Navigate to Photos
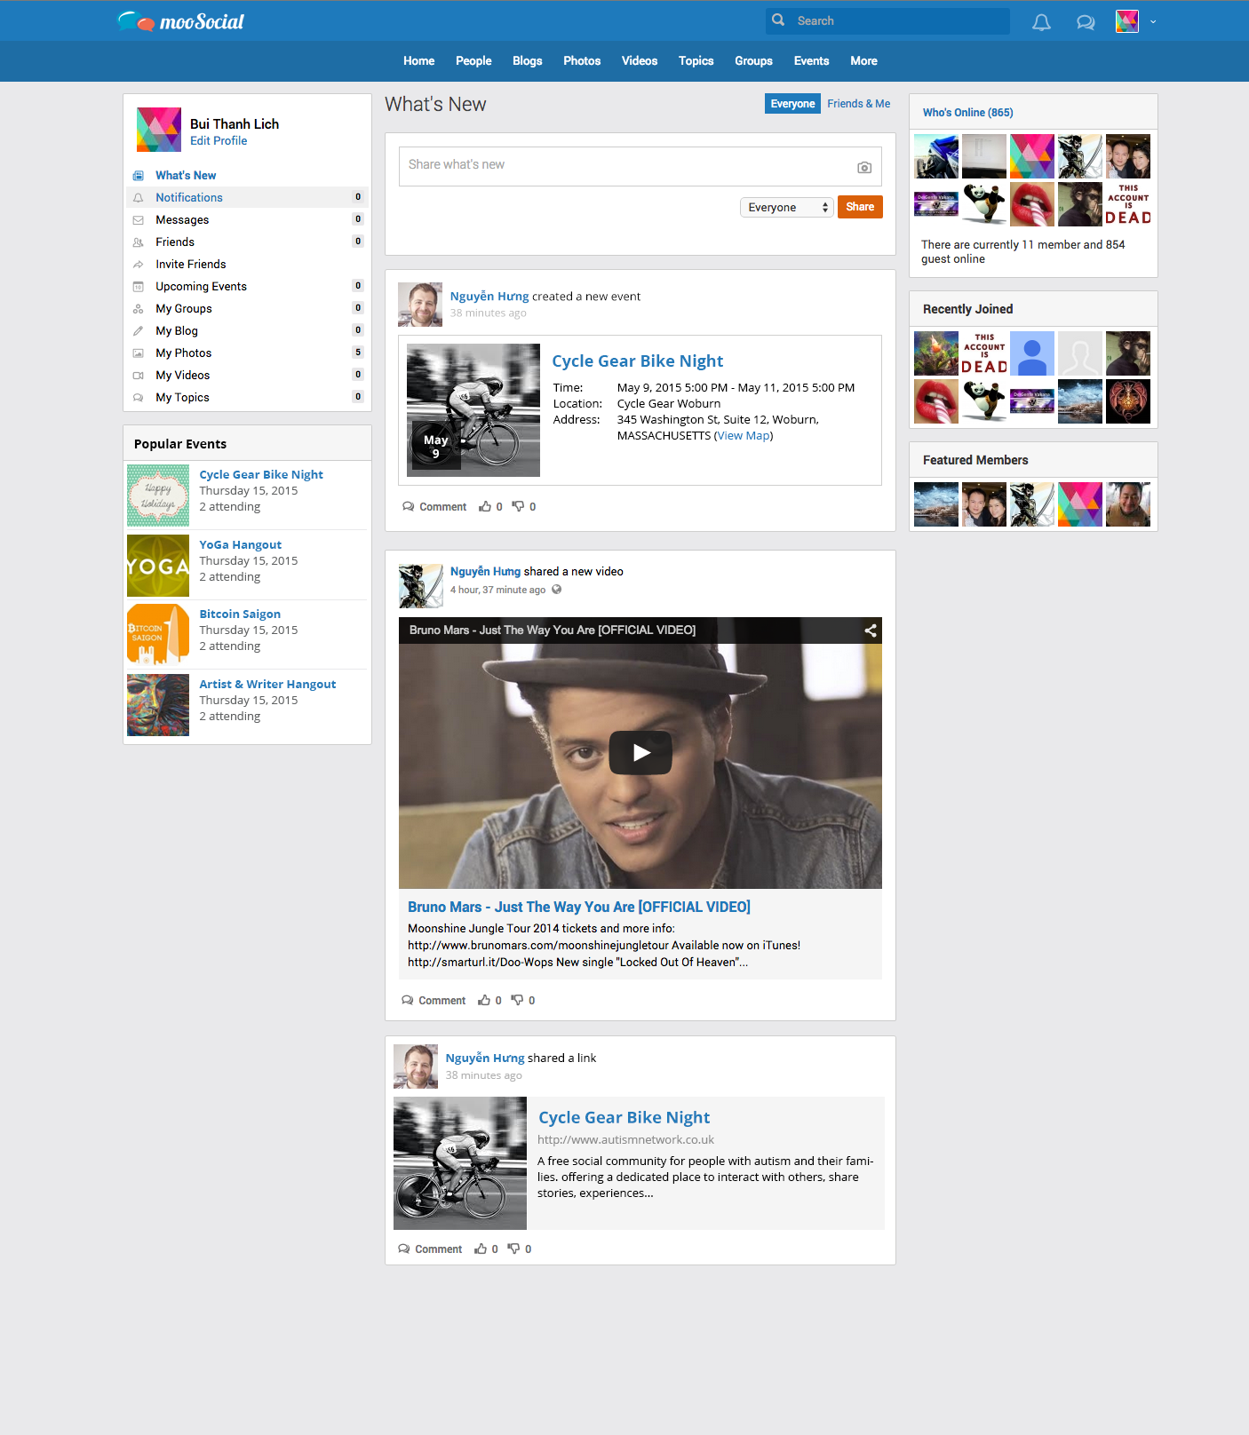The height and width of the screenshot is (1435, 1249). [x=582, y=61]
